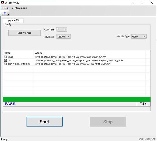Close the QFlash window
The height and width of the screenshot is (141, 157).
[x=152, y=3]
